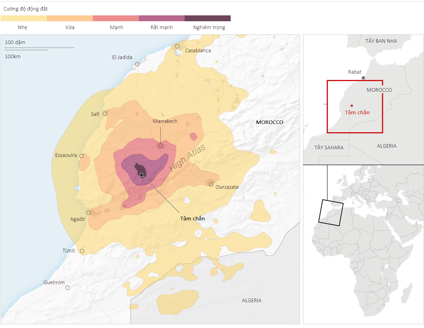Click the 'Tiznit' map label
This screenshot has width=424, height=328.
pos(69,251)
